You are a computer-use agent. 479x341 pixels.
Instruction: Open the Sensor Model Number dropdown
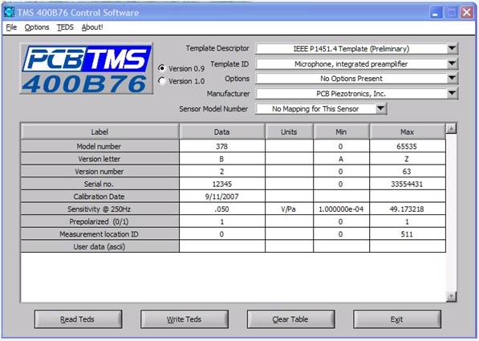380,108
